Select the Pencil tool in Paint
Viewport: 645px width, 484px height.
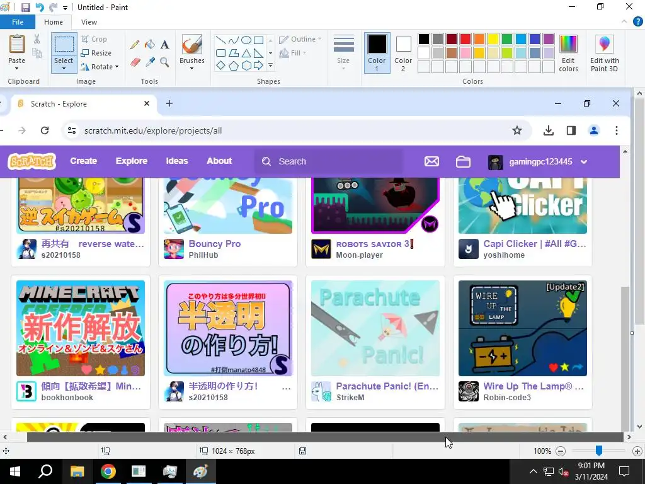coord(135,45)
